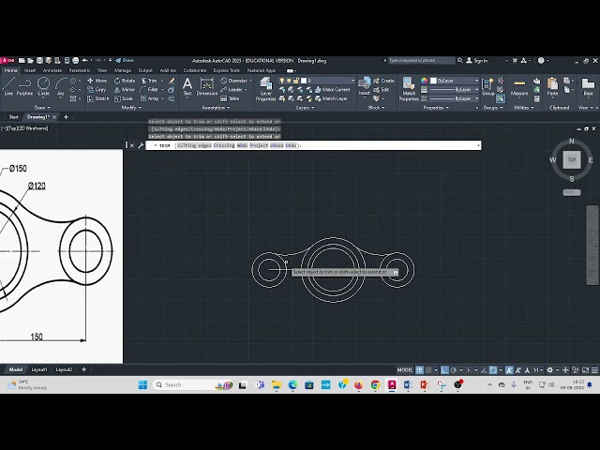The image size is (600, 450).
Task: Select the Arc tool
Action: [x=61, y=86]
